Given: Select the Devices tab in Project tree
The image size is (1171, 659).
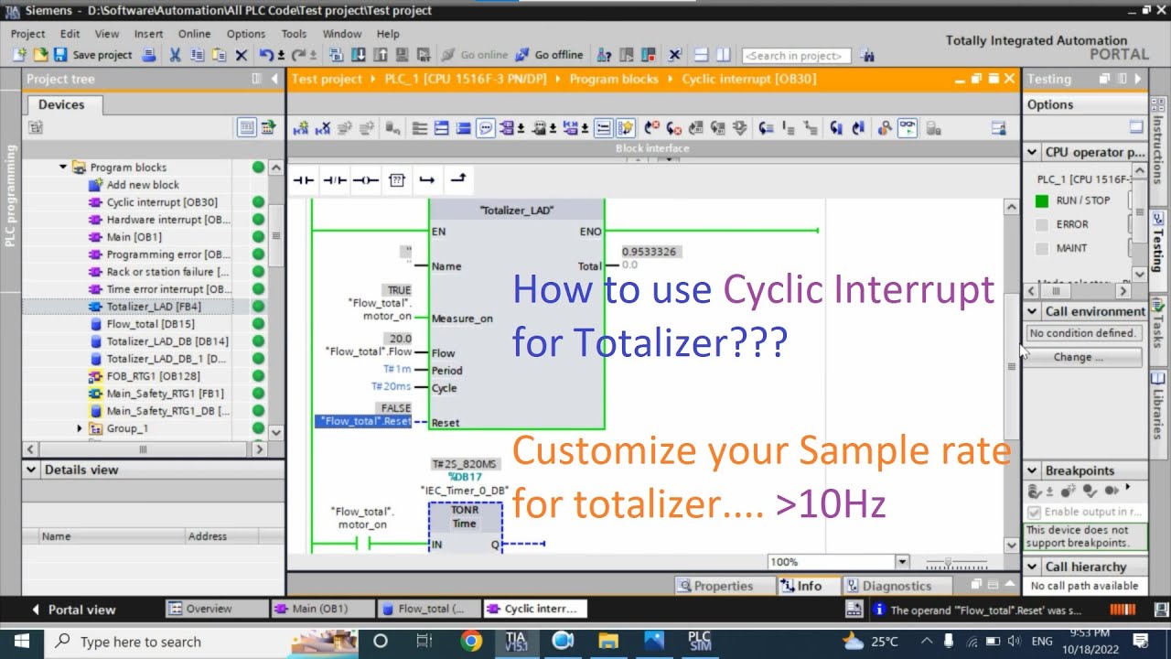Looking at the screenshot, I should 61,104.
